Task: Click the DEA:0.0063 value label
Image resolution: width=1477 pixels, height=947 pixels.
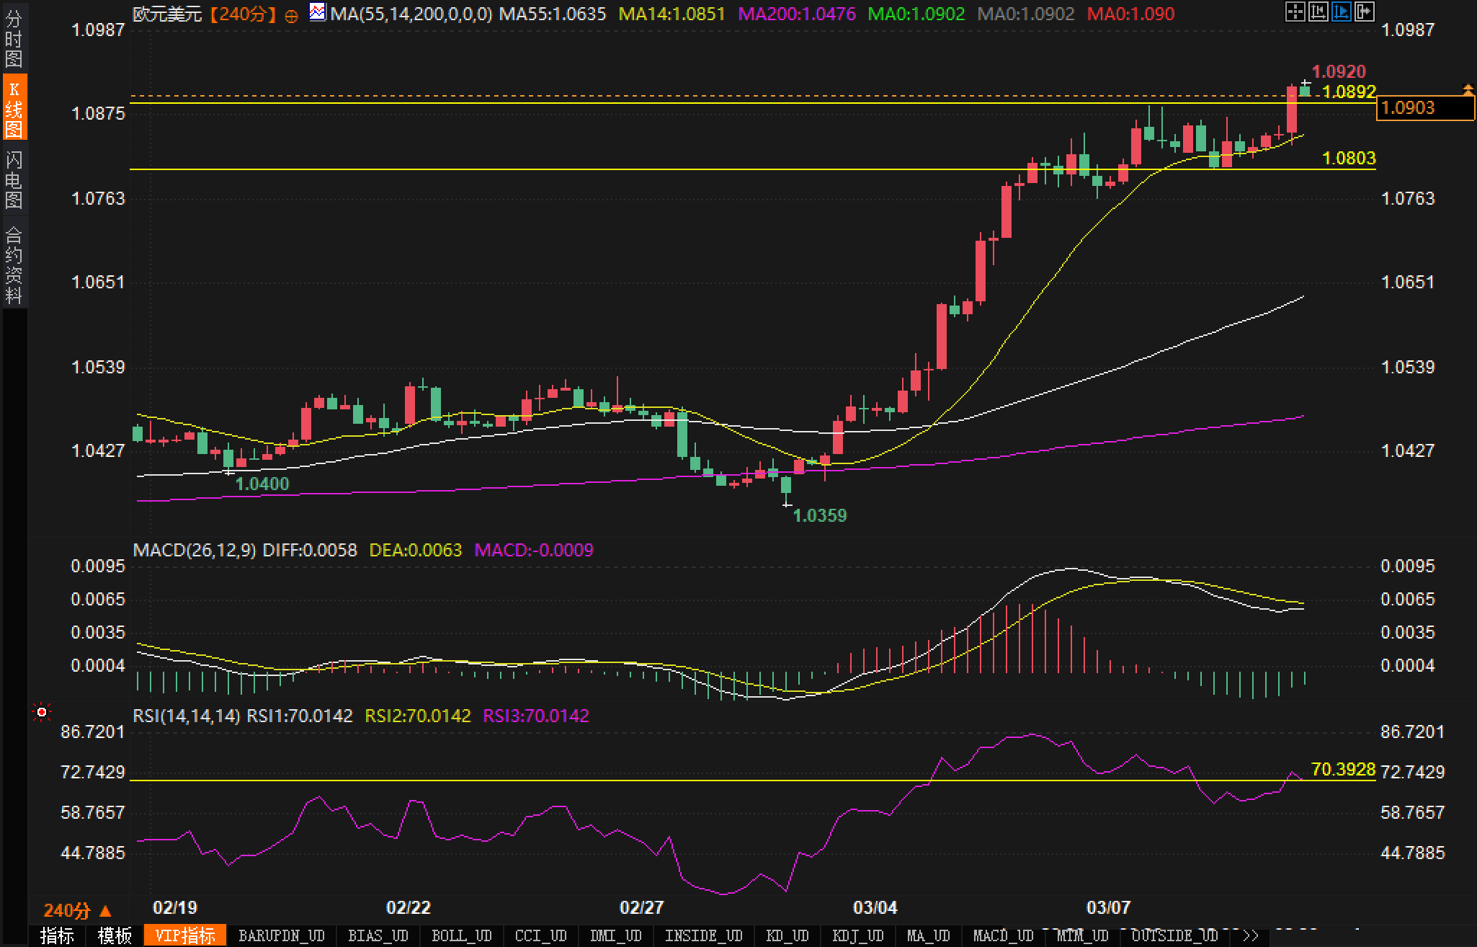Action: point(415,550)
